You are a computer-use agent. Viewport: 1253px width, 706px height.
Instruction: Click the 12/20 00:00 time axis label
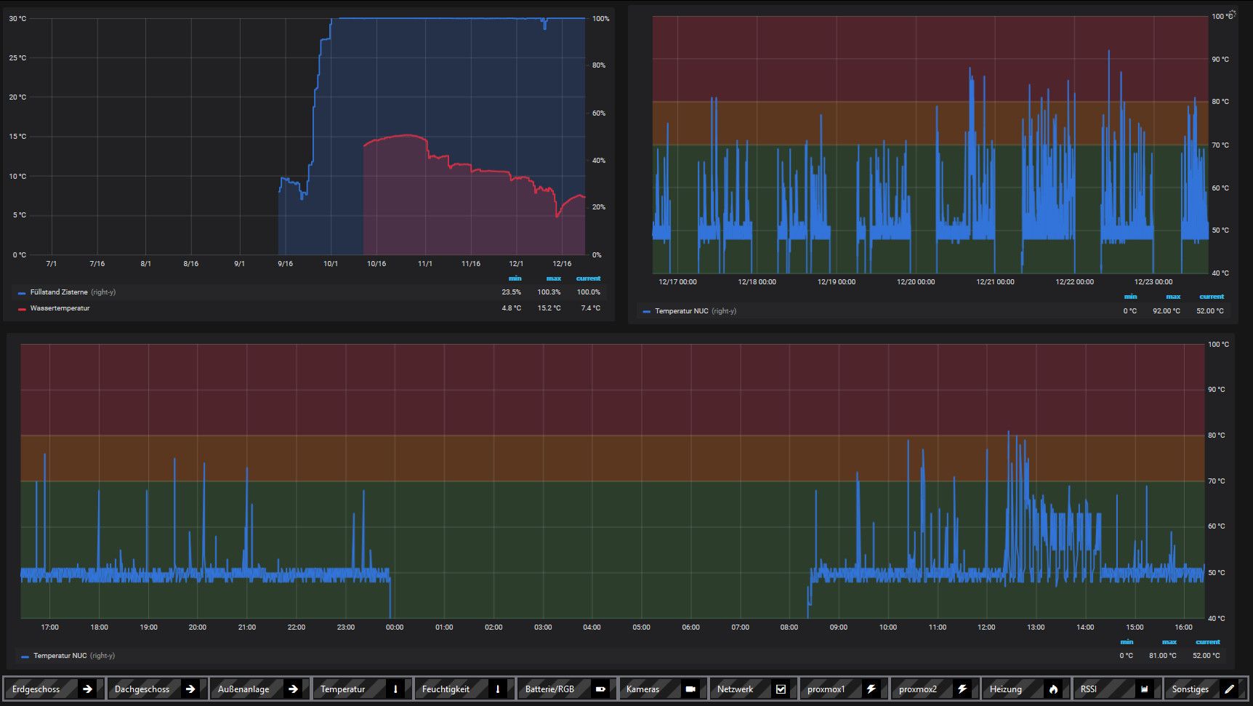pos(916,282)
